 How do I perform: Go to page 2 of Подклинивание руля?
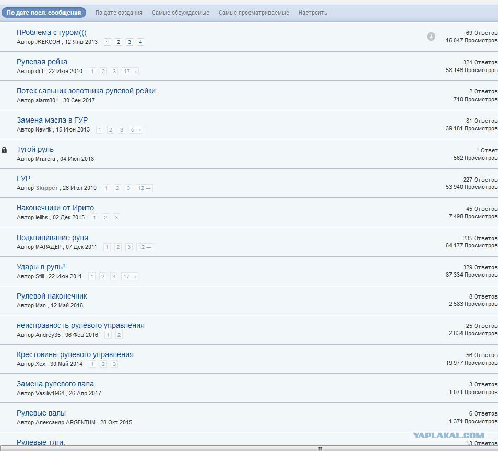pyautogui.click(x=118, y=247)
